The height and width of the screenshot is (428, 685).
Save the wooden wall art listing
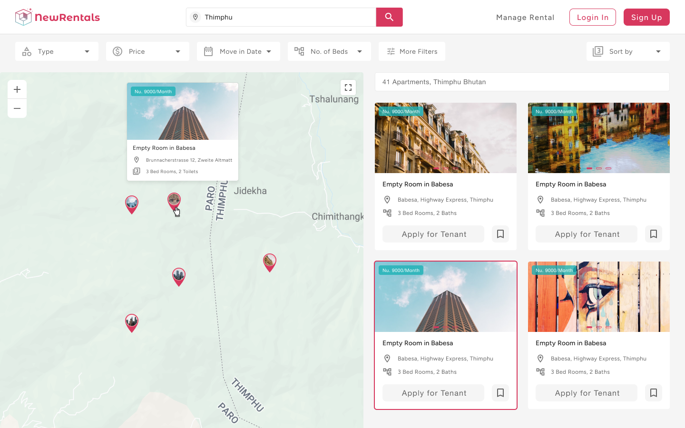pos(653,392)
